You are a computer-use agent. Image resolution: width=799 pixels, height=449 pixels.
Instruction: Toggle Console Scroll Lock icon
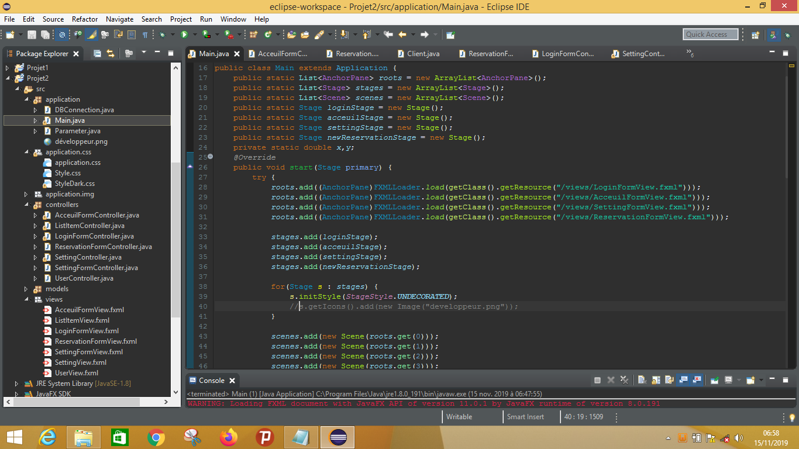coord(656,380)
